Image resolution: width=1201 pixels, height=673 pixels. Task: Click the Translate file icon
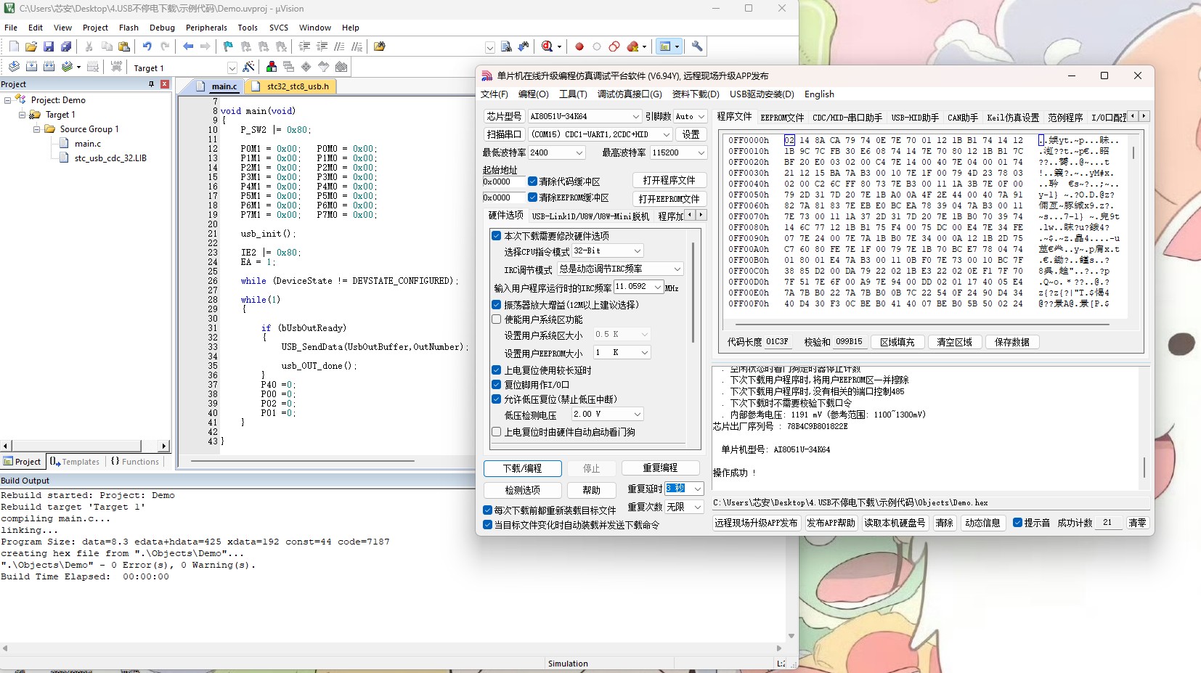coord(14,67)
